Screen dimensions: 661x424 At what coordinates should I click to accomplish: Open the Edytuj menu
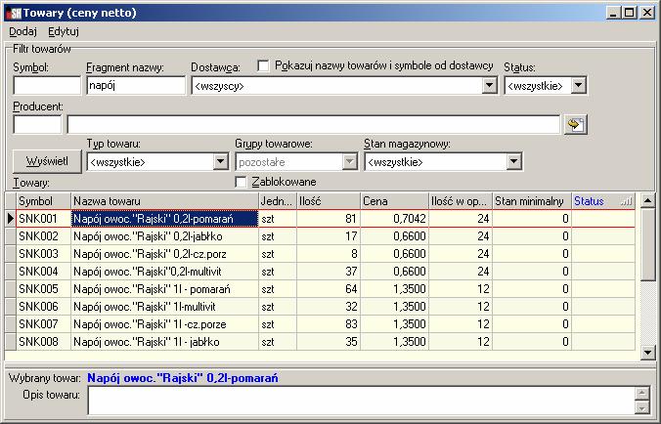click(64, 31)
